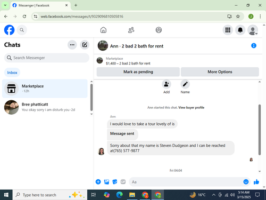Click the '$1,400 – 2 bad 2 bath for rent' listing text
Screen dimensions: 266x200
click(x=128, y=63)
